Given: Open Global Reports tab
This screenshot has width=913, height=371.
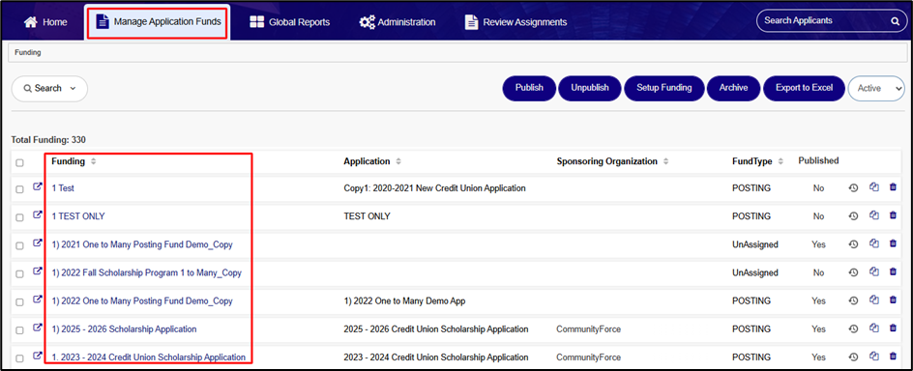Looking at the screenshot, I should [289, 22].
